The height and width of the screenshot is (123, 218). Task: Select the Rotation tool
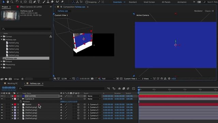pyautogui.click(x=17, y=2)
